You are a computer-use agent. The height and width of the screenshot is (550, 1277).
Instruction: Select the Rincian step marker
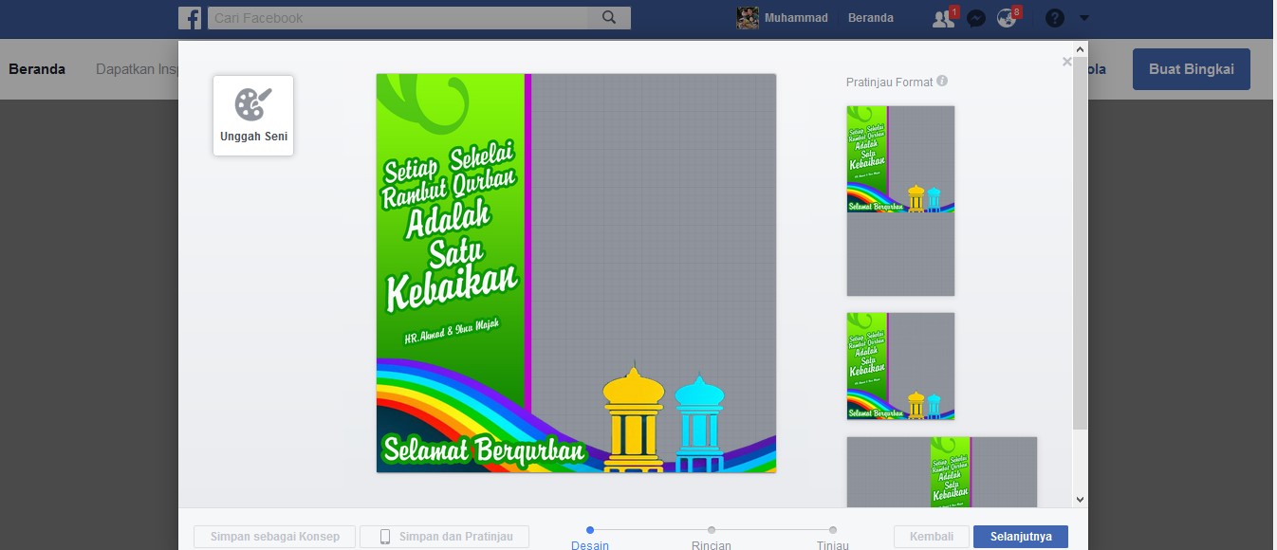point(711,531)
